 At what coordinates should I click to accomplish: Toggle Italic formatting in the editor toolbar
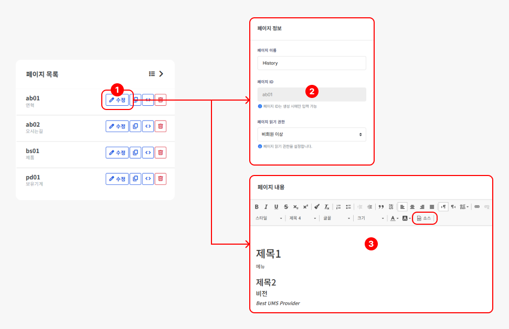266,207
